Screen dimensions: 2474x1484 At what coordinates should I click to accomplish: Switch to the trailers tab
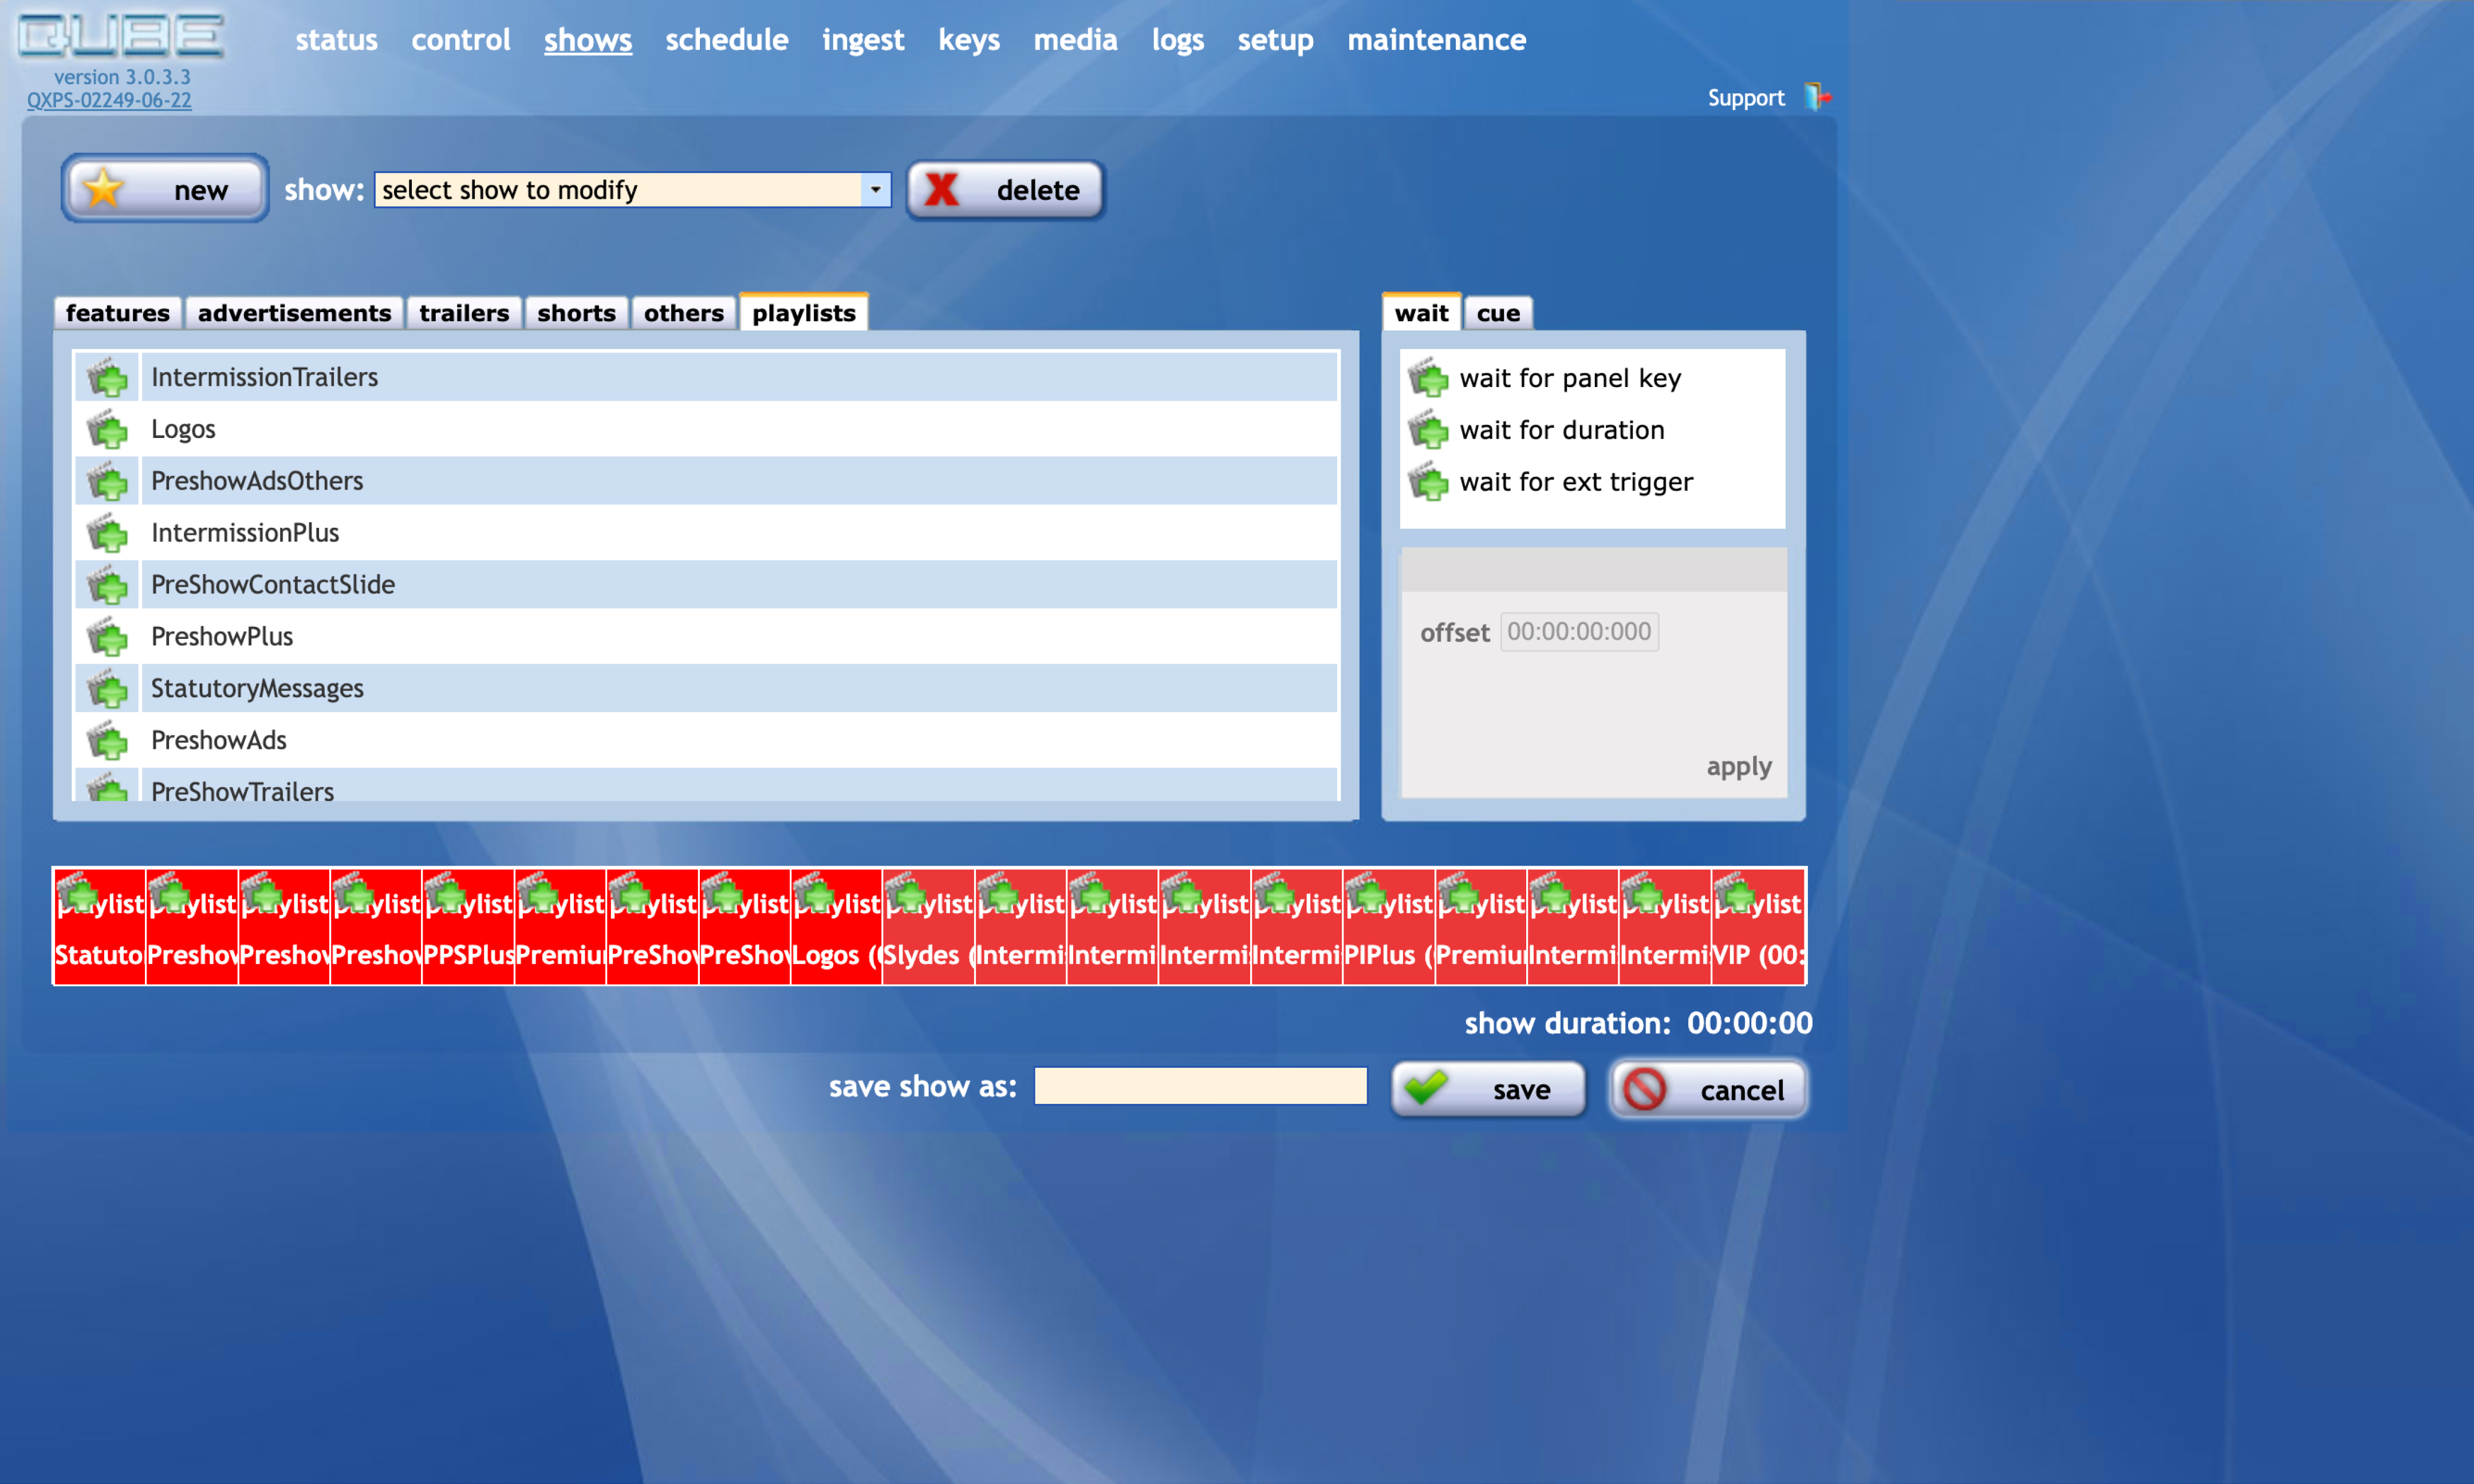click(463, 312)
